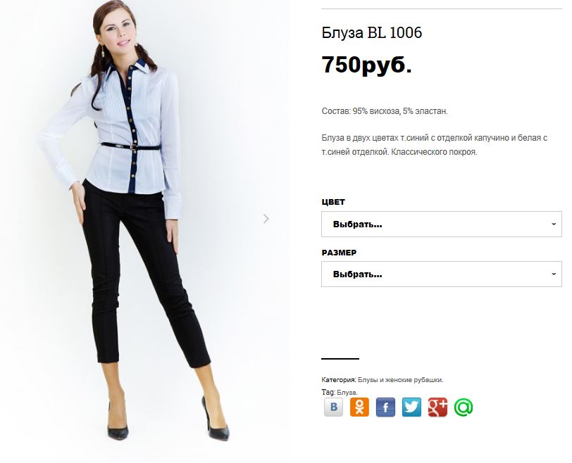572x463 pixels.
Task: Share on Facebook icon
Action: [x=385, y=407]
